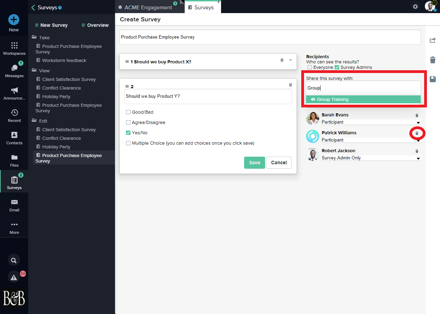
Task: Open Holiday Party under View
Action: [53, 96]
